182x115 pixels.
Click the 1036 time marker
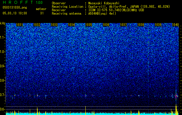pos(106,25)
